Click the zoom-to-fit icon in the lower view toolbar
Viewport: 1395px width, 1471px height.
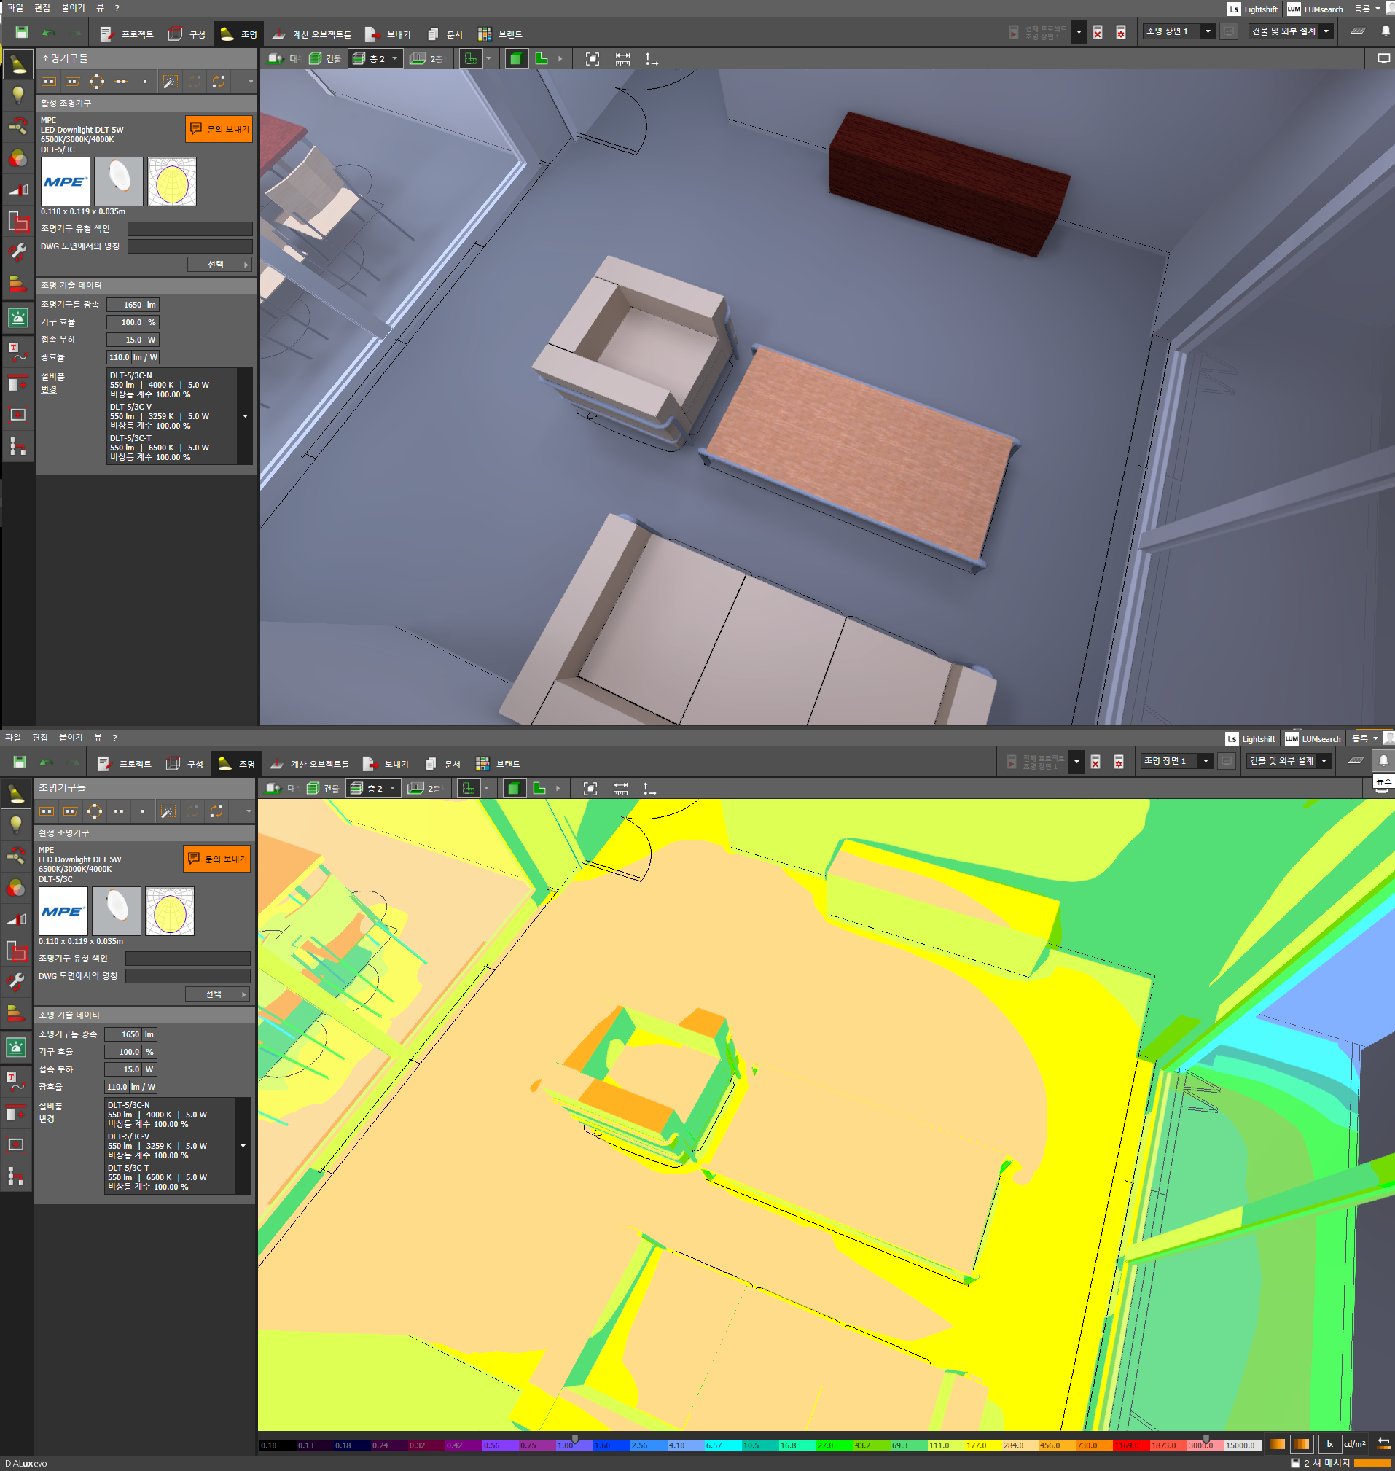point(590,788)
